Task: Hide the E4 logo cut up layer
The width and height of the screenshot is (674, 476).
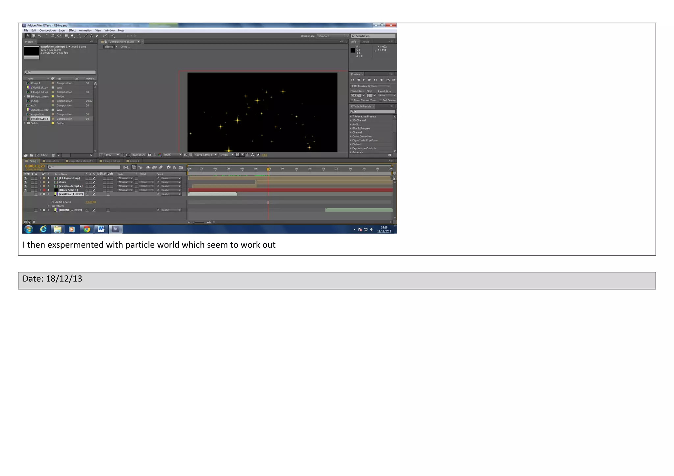Action: click(25, 178)
